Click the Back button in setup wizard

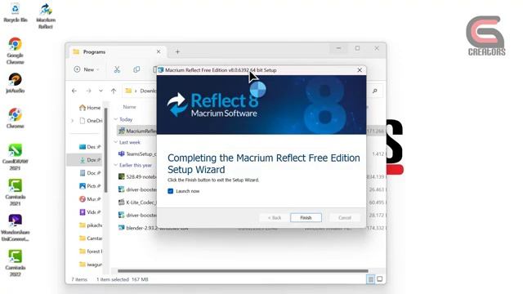(x=275, y=218)
